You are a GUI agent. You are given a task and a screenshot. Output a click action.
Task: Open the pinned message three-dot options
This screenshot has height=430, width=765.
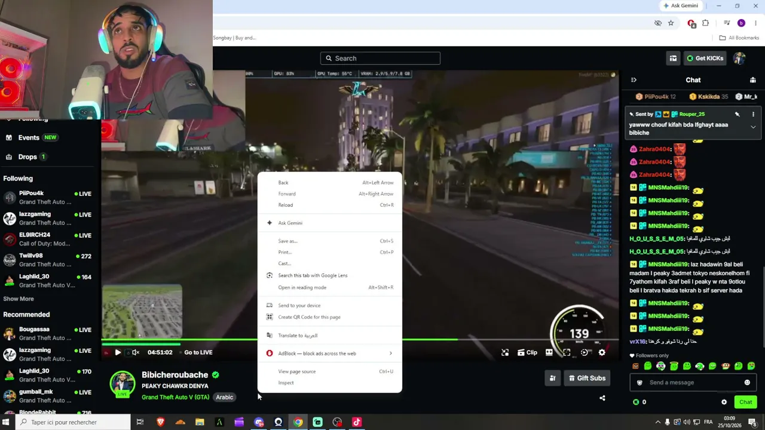pyautogui.click(x=753, y=114)
